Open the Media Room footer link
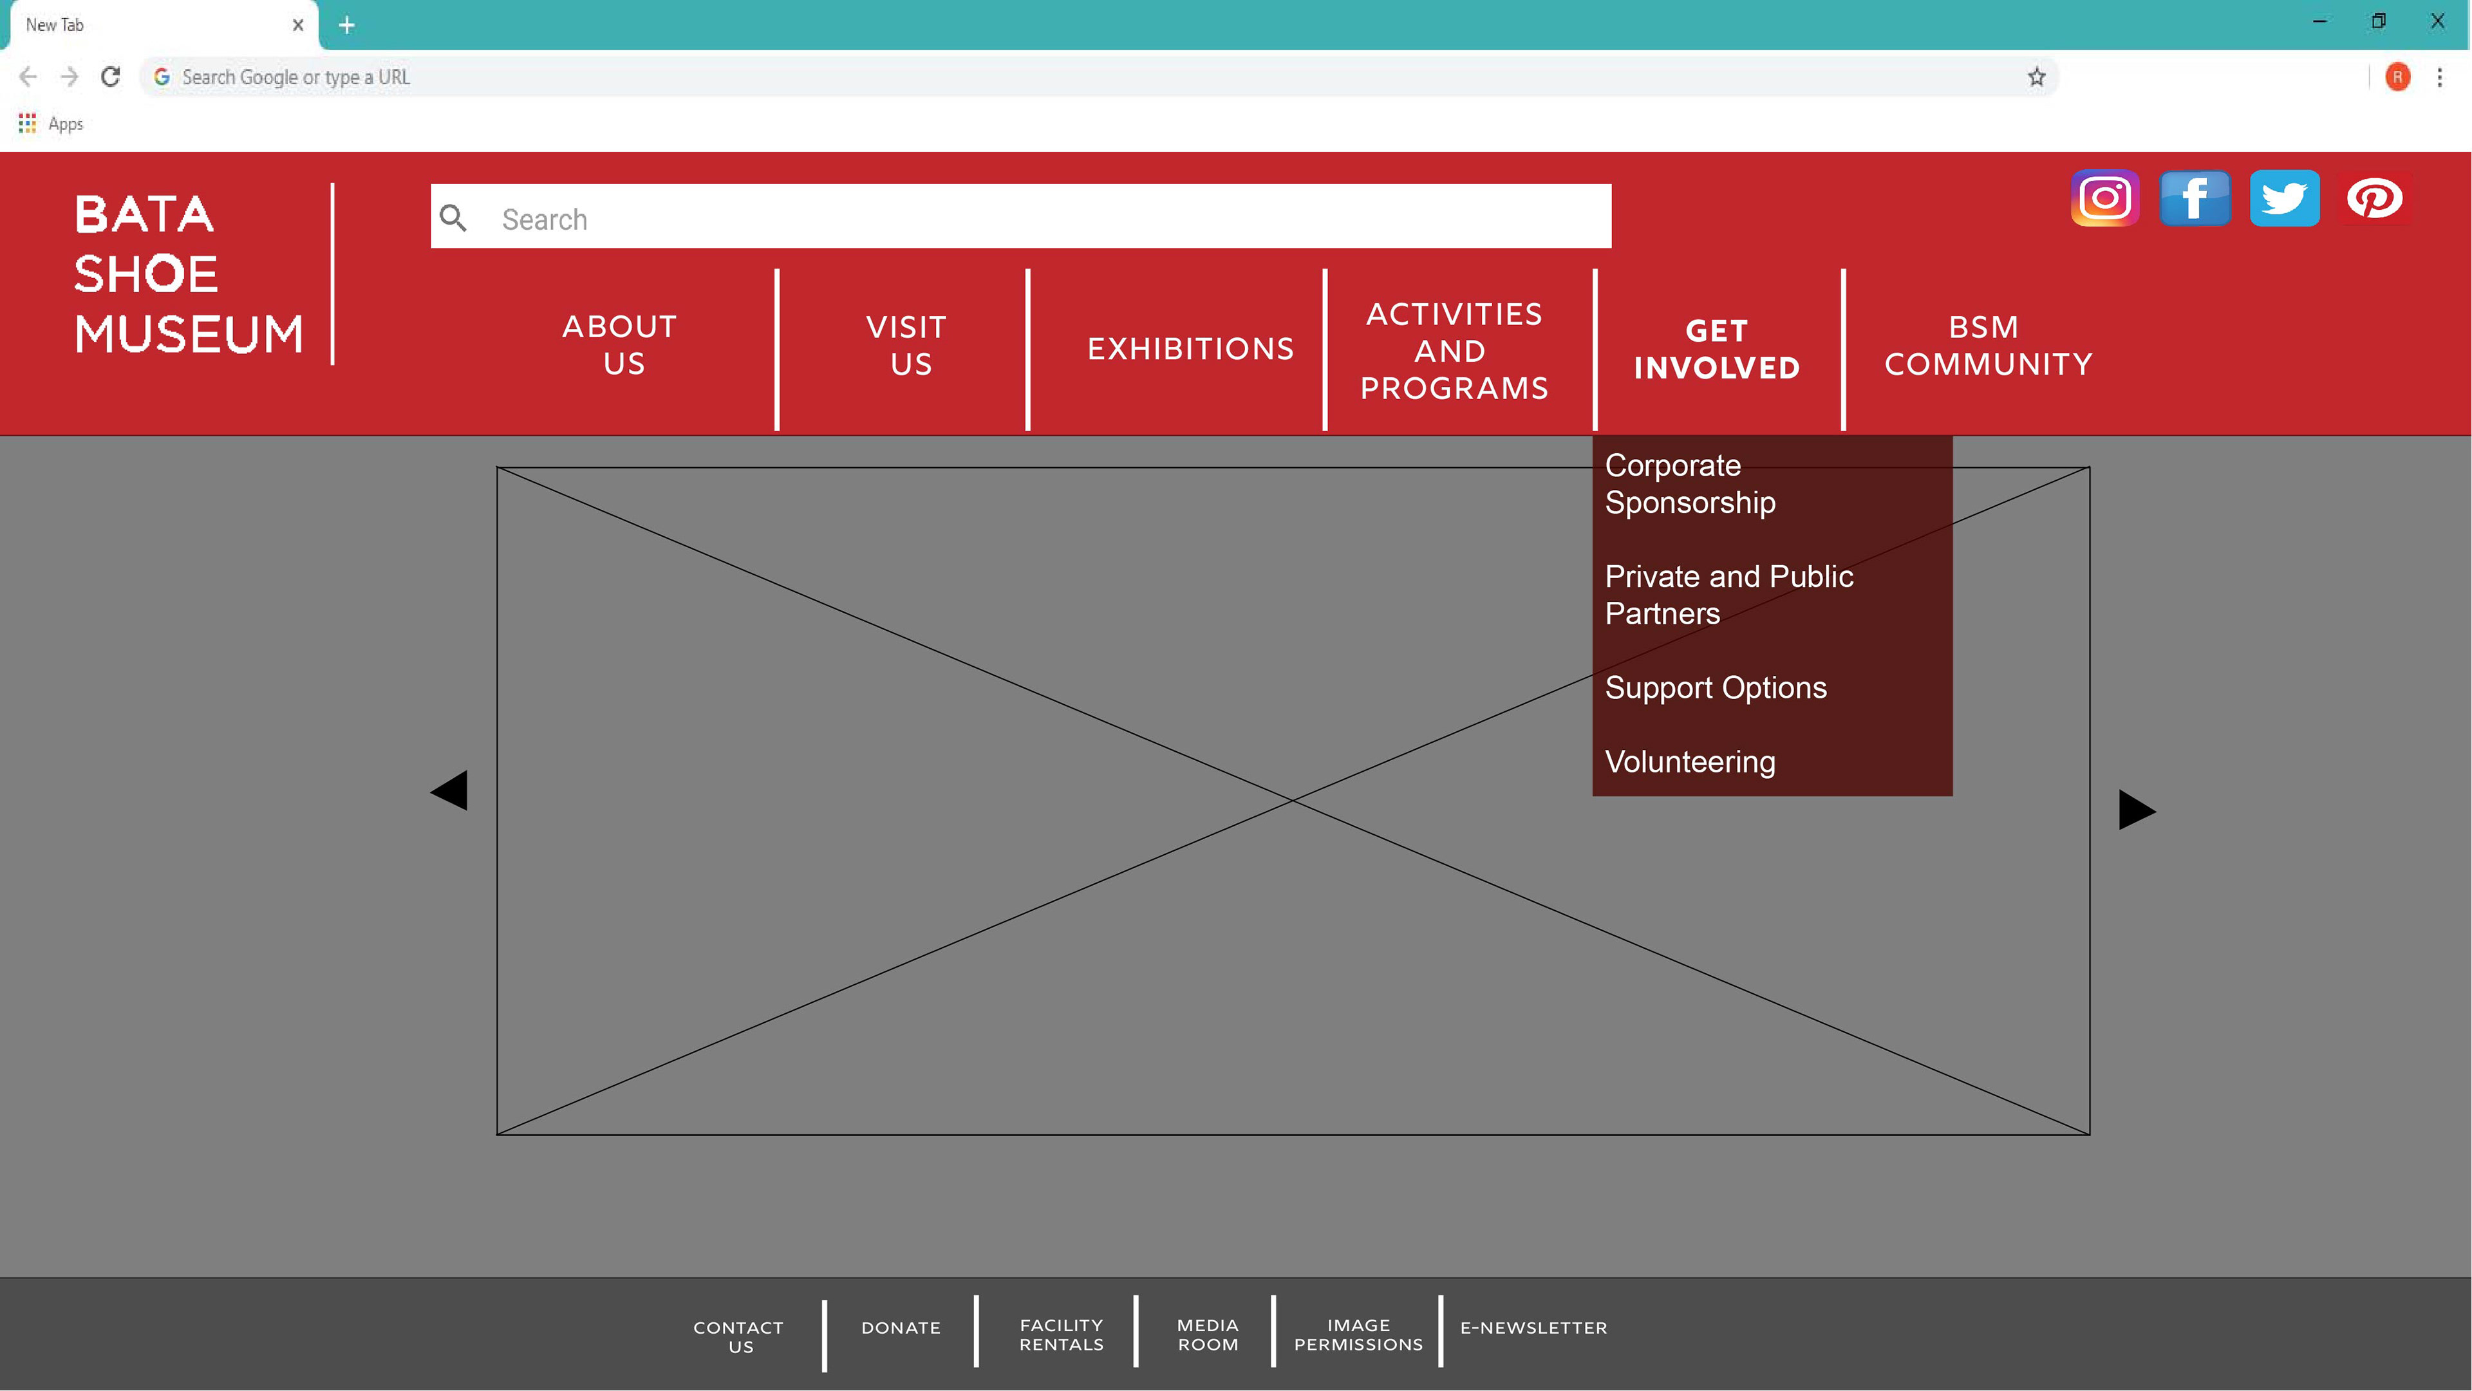 1207,1334
